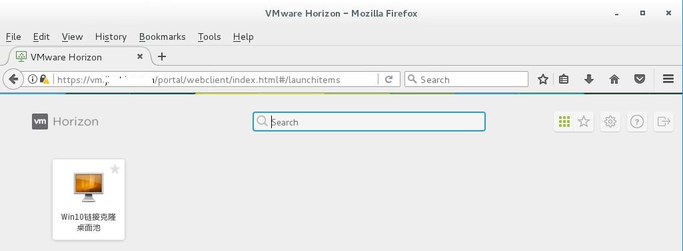Image resolution: width=683 pixels, height=251 pixels.
Task: Open the Bookmarks menu
Action: [x=162, y=37]
